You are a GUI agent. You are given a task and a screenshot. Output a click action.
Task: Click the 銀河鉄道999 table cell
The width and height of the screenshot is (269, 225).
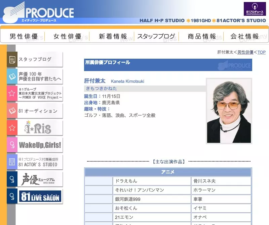coord(152,199)
